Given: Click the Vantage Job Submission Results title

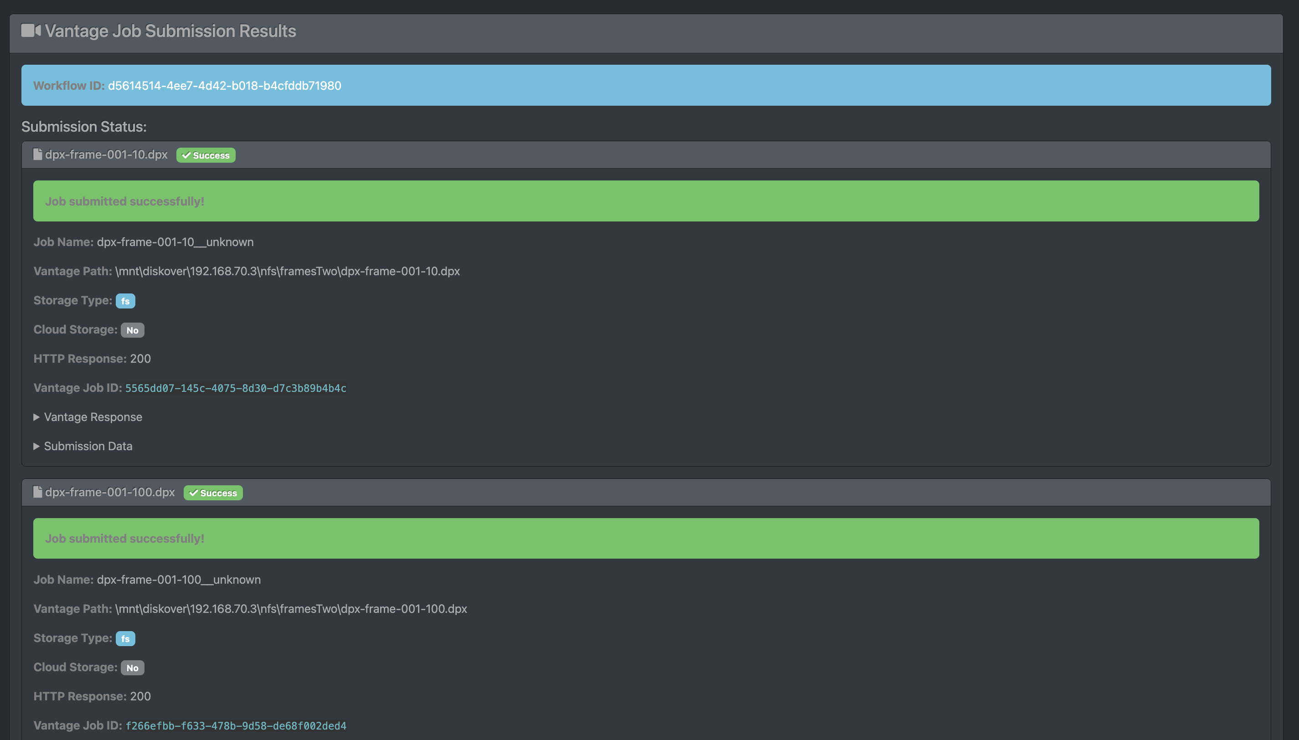Looking at the screenshot, I should (x=170, y=31).
